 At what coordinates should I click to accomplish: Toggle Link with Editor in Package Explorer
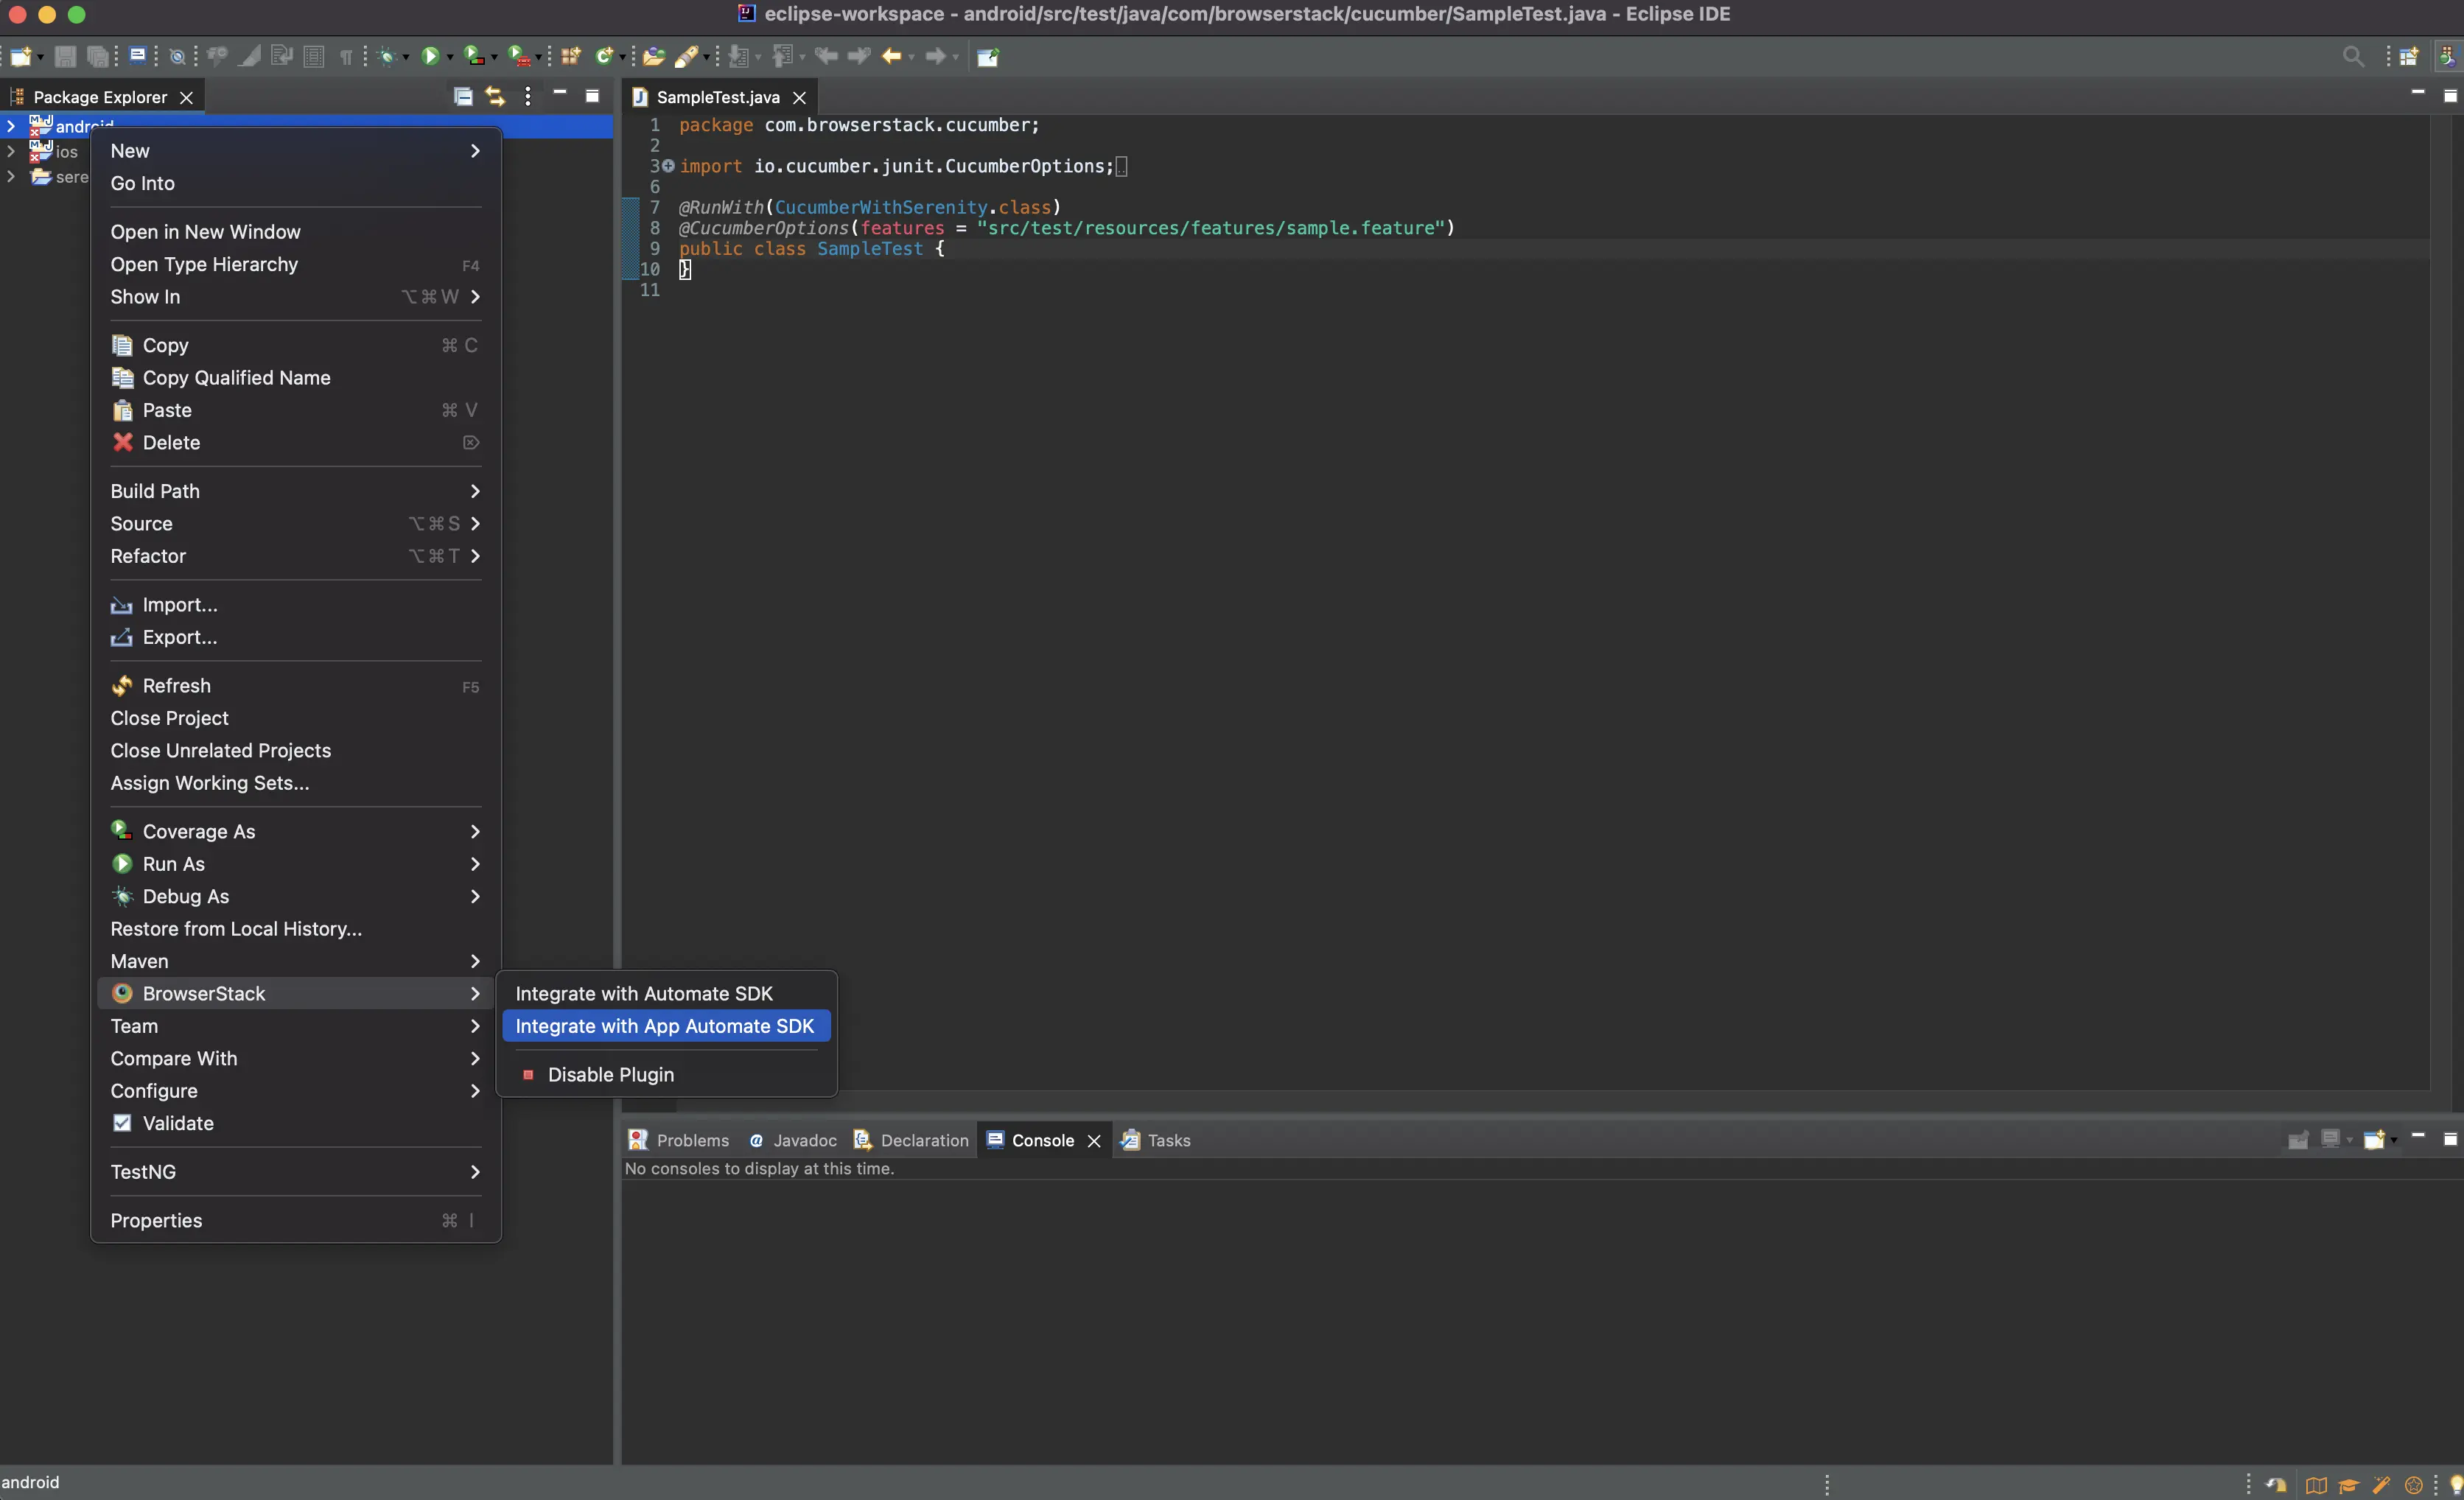pos(495,96)
